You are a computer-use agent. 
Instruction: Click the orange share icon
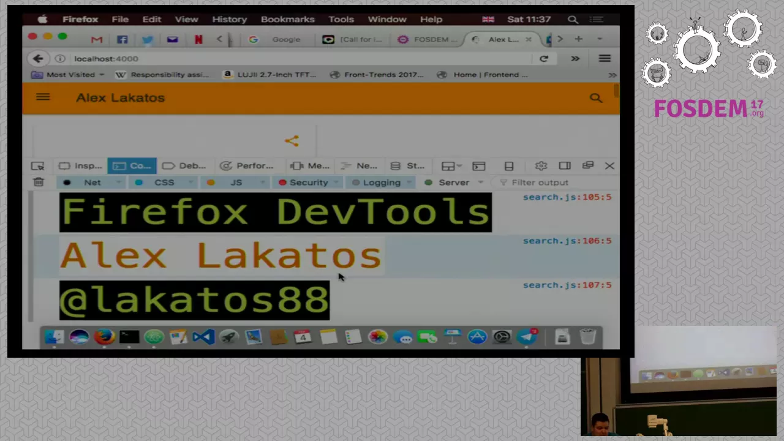(x=292, y=141)
